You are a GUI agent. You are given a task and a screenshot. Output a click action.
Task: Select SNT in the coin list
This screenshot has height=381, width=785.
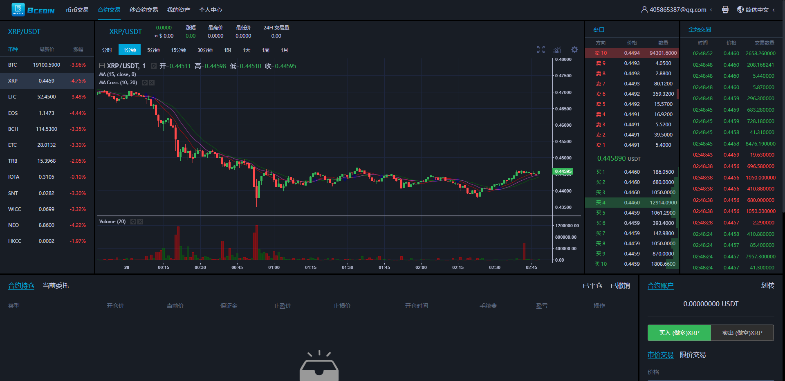(47, 193)
